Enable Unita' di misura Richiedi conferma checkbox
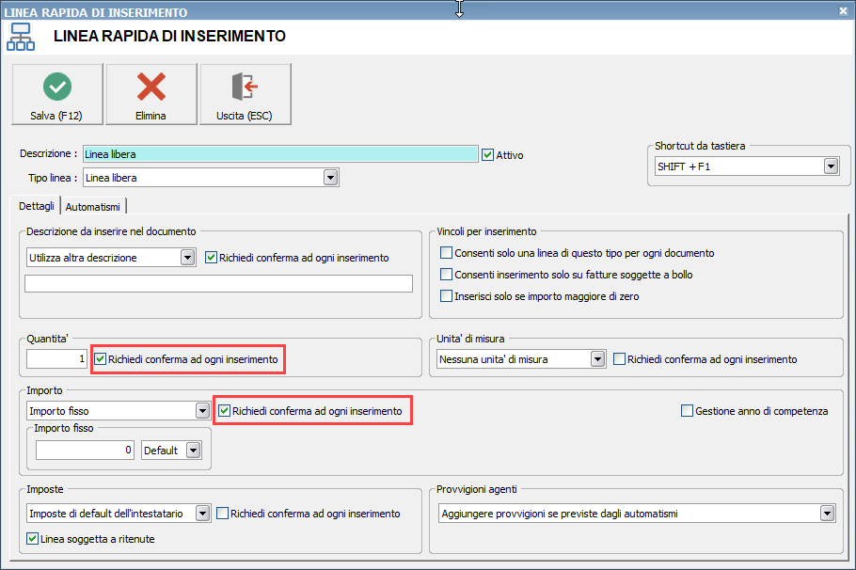This screenshot has width=856, height=570. point(619,358)
